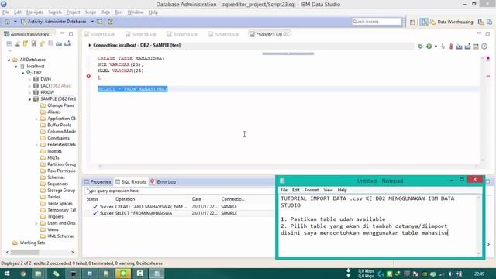Click the Date column header in SQL Results

(x=196, y=199)
